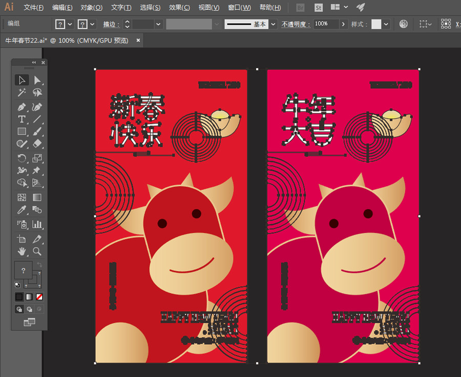
Task: Reset to default fill and stroke
Action: [17, 285]
